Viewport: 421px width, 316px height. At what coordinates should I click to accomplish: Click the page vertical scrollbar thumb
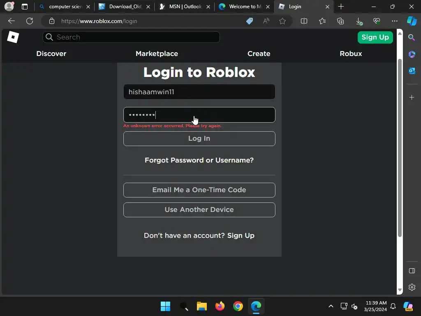pyautogui.click(x=400, y=148)
